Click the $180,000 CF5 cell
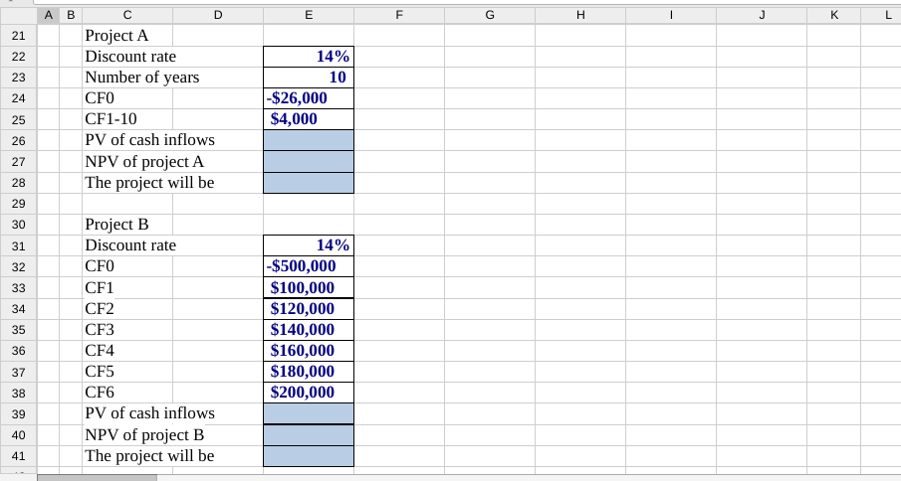The width and height of the screenshot is (901, 481). pyautogui.click(x=309, y=372)
